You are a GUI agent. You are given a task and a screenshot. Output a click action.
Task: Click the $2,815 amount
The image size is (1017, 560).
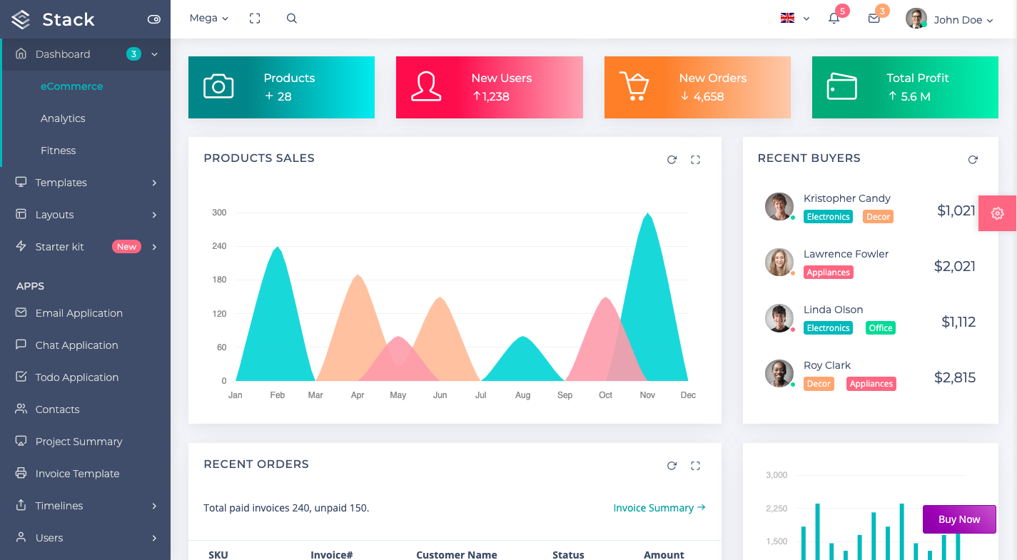[x=955, y=377]
